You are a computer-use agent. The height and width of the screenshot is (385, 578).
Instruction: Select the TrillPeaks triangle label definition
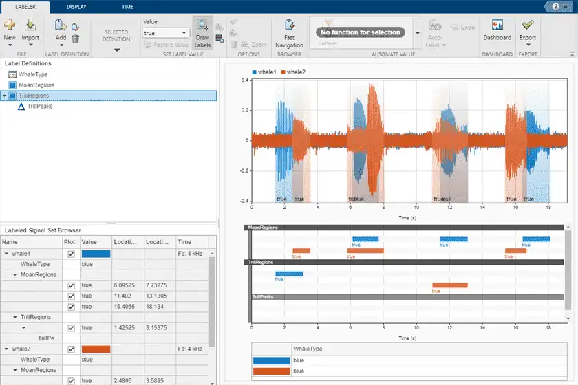(40, 107)
